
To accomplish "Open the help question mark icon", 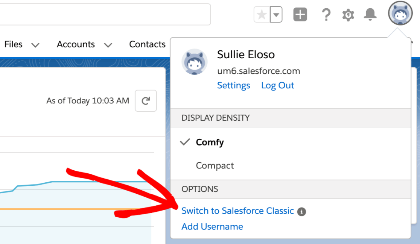I will pyautogui.click(x=326, y=15).
